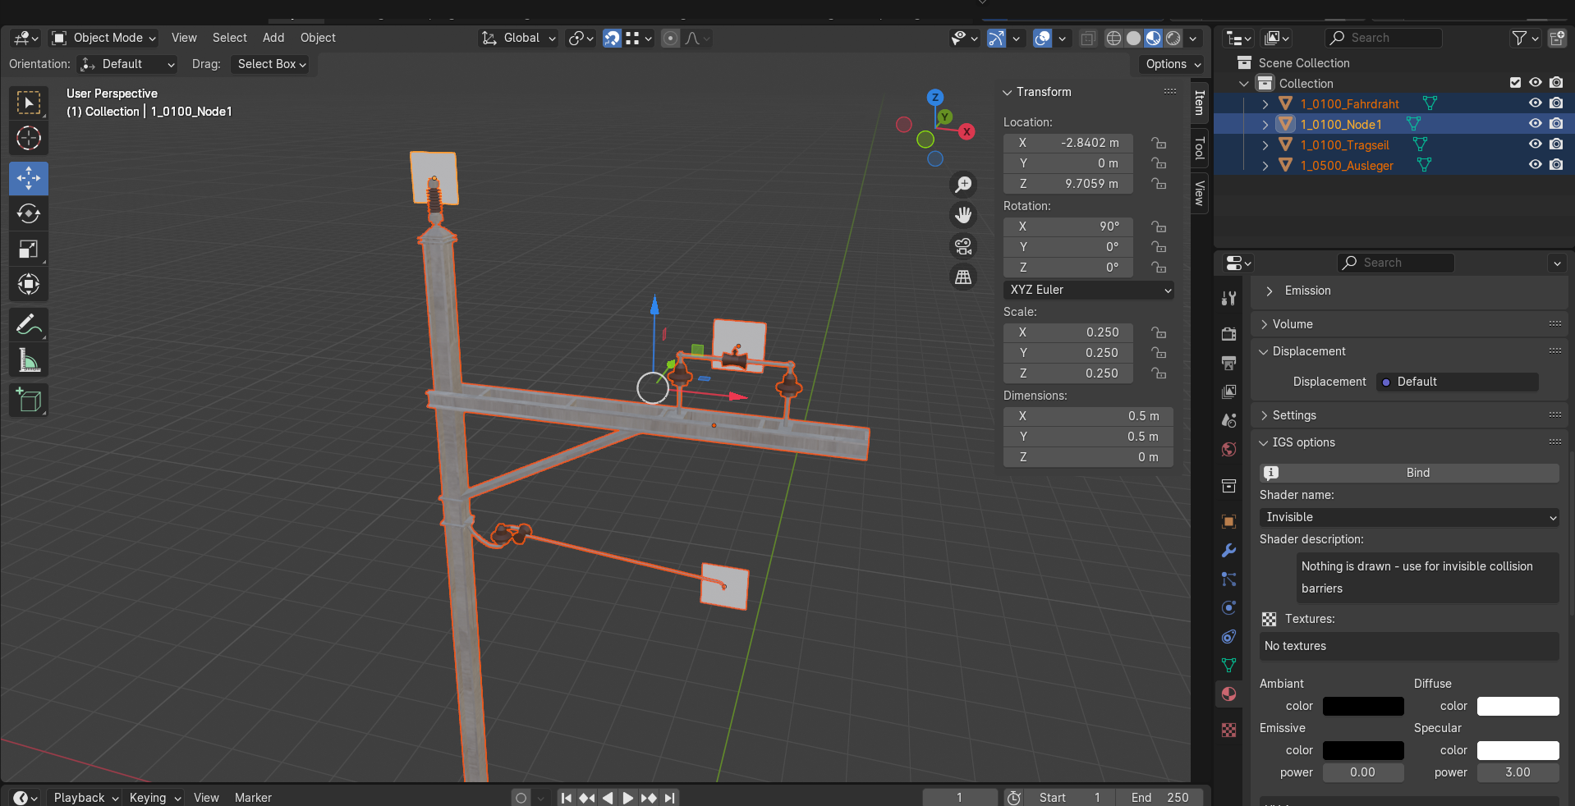Open the Shader name Invisible dropdown
The height and width of the screenshot is (806, 1575).
click(1409, 517)
